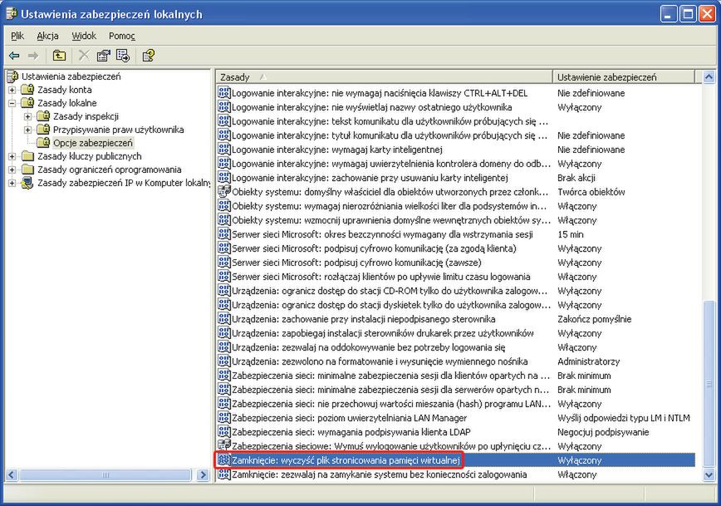
Task: Click the Export list toolbar icon
Action: pos(123,56)
